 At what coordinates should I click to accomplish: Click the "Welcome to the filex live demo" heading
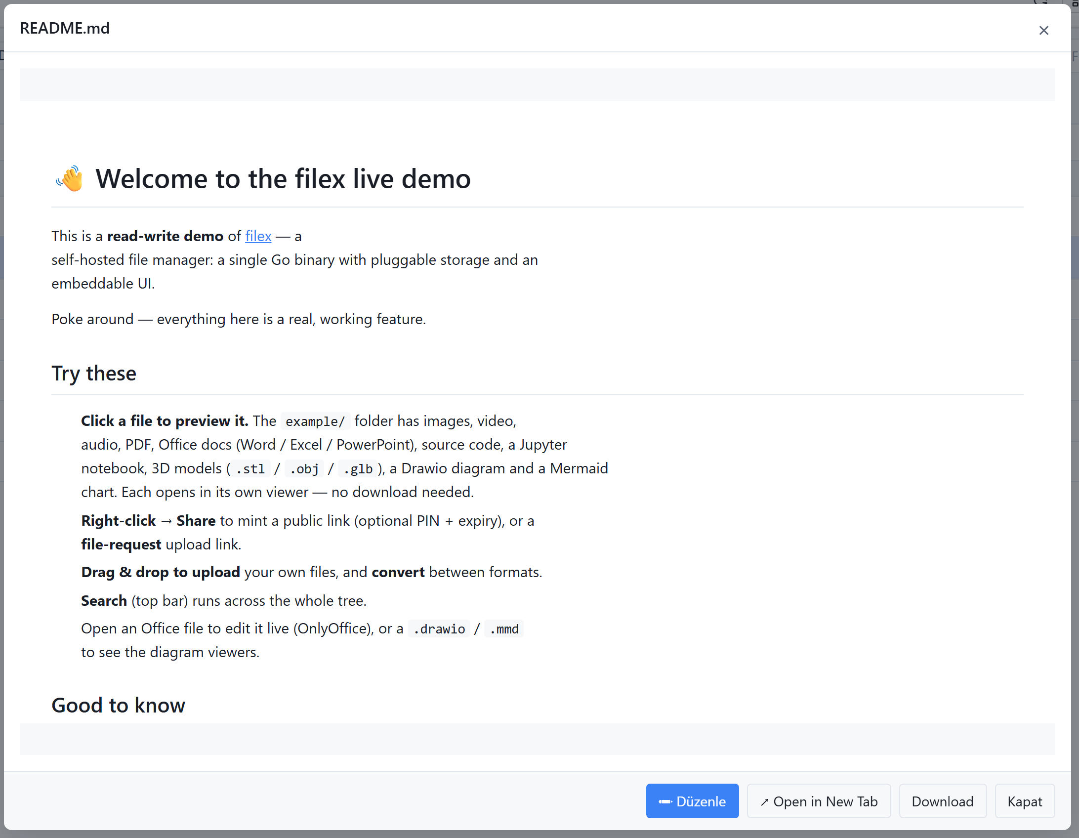point(283,178)
